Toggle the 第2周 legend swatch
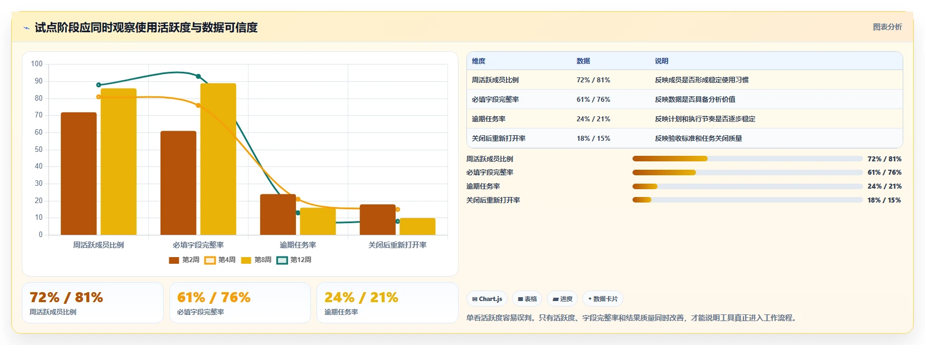The width and height of the screenshot is (925, 345). tap(174, 260)
